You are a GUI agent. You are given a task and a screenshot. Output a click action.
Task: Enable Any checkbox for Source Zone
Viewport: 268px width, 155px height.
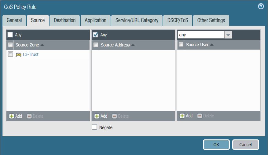[10, 35]
